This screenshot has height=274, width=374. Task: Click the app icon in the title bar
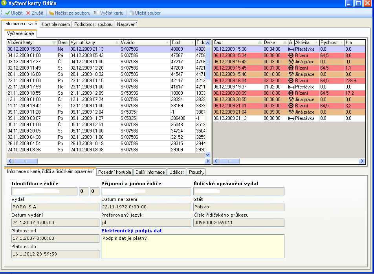pyautogui.click(x=4, y=3)
